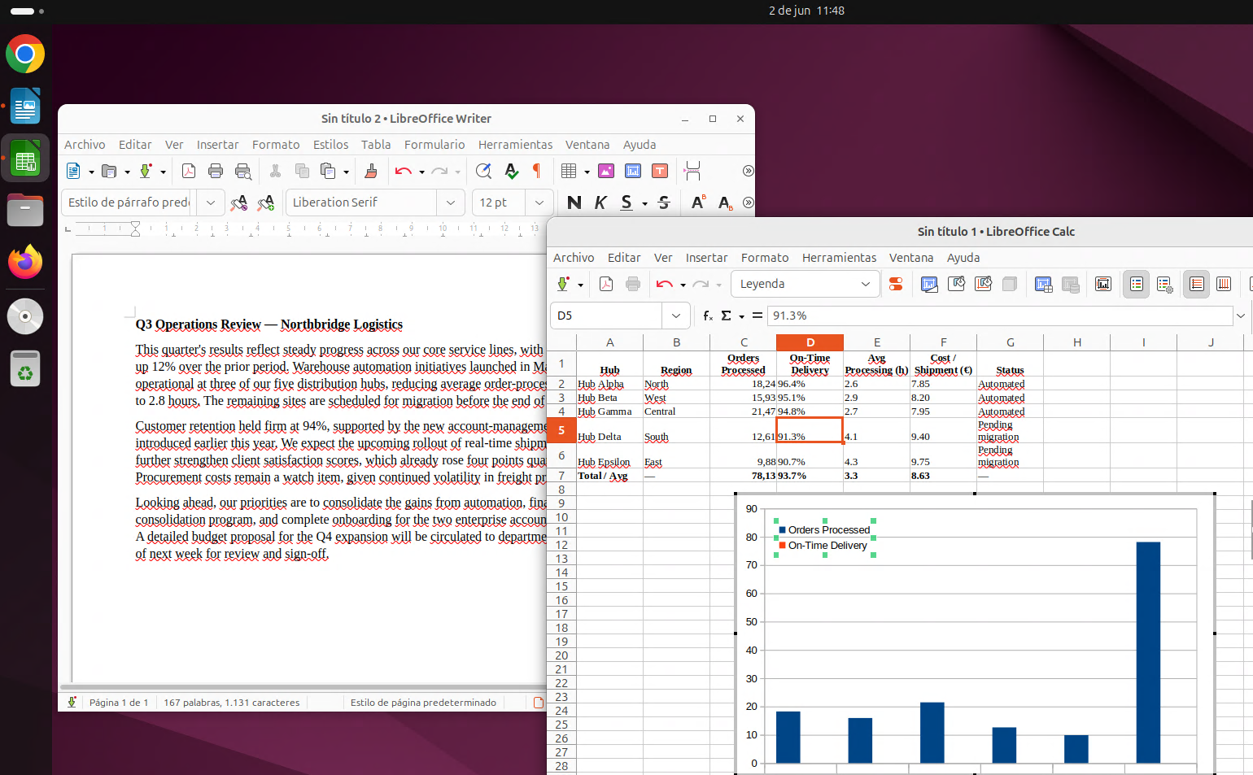This screenshot has height=775, width=1253.
Task: Toggle vertical grids in the chart
Action: coord(1224,284)
